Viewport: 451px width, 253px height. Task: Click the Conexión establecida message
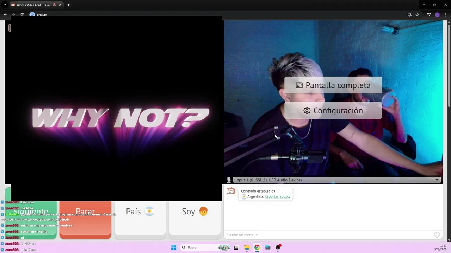tap(259, 191)
